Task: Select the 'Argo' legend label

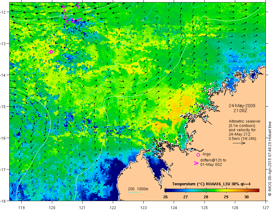Action: 206,154
